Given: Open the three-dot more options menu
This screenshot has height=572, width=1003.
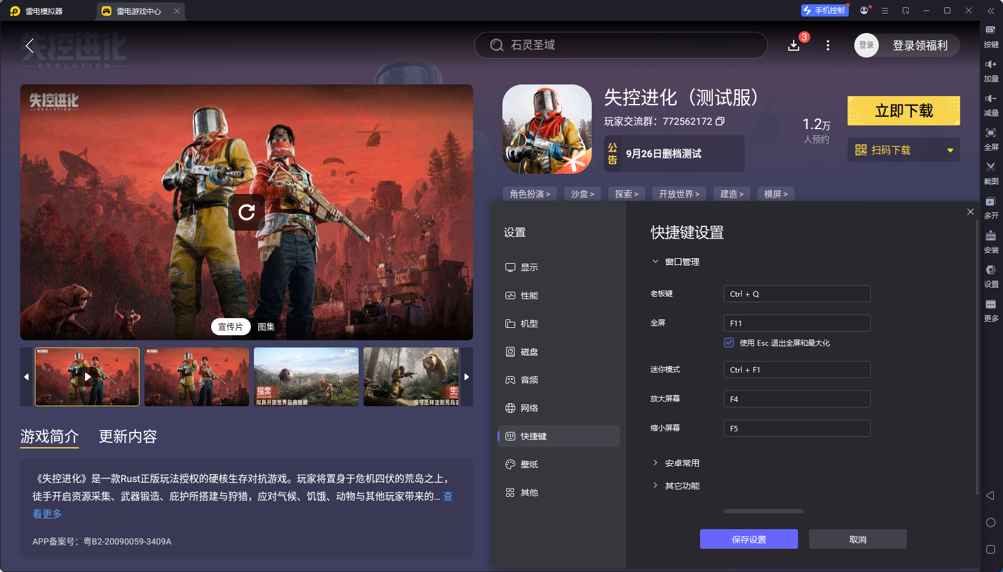Looking at the screenshot, I should click(828, 45).
